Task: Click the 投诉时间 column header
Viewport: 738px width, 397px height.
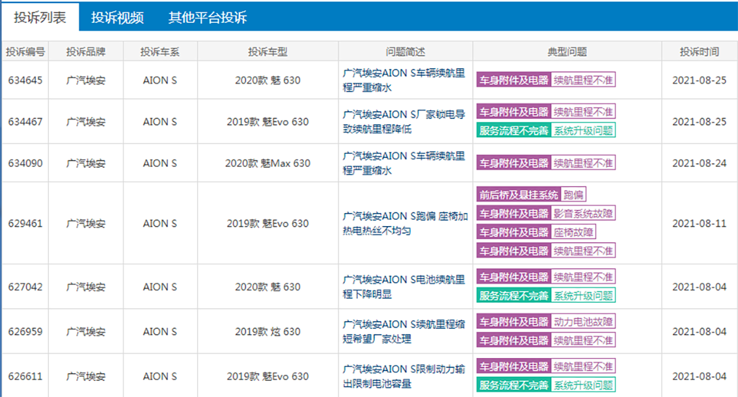Action: [x=699, y=52]
